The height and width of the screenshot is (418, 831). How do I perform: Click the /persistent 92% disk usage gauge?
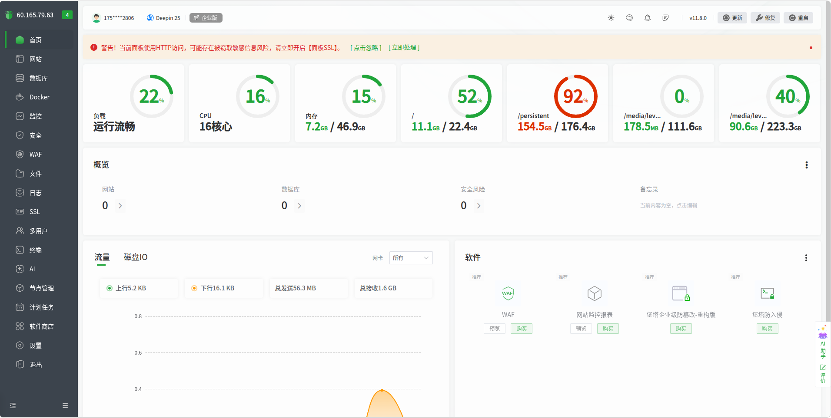coord(576,96)
